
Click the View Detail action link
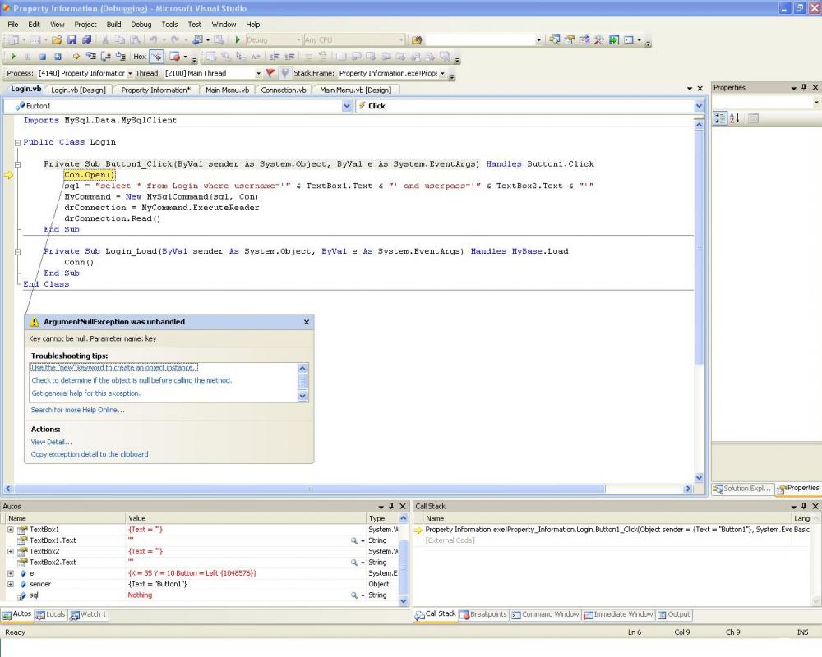51,442
